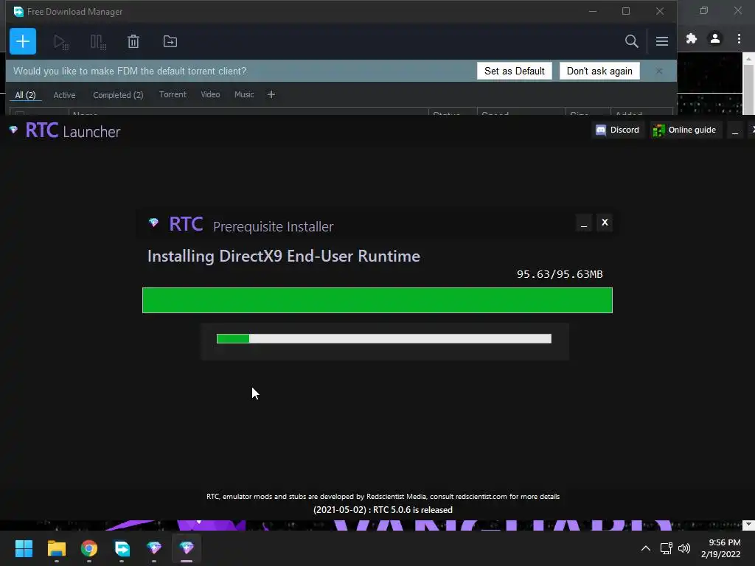The height and width of the screenshot is (566, 755).
Task: Open Chrome three-dot menu
Action: click(739, 38)
